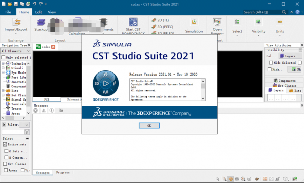Expand the Technology tree node
The width and height of the screenshot is (304, 183).
[x=3, y=63]
